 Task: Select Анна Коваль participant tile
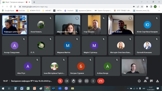click(41, 25)
